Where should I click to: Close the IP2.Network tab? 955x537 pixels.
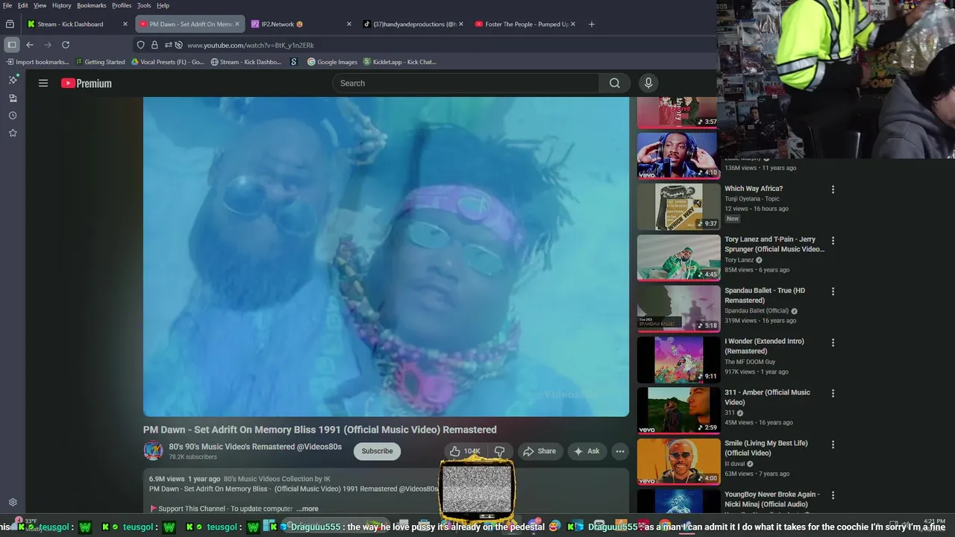click(348, 24)
